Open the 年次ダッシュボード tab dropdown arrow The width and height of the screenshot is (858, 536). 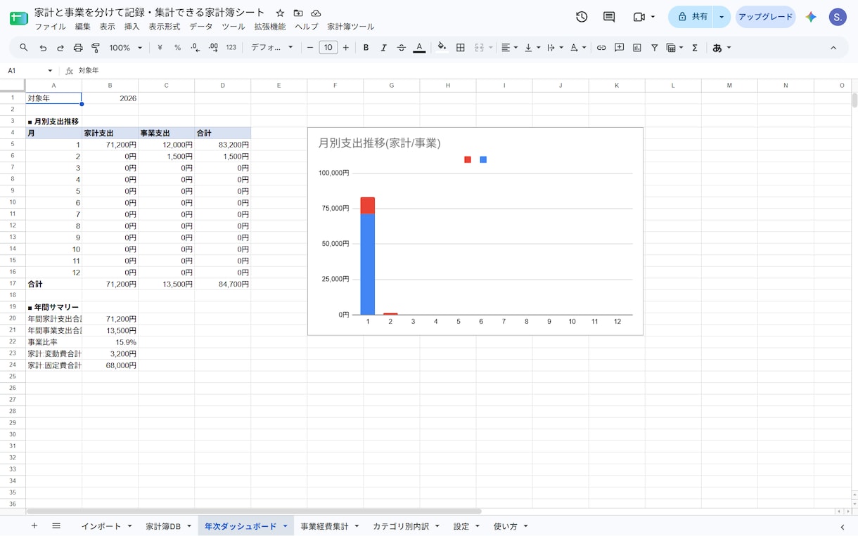[286, 526]
